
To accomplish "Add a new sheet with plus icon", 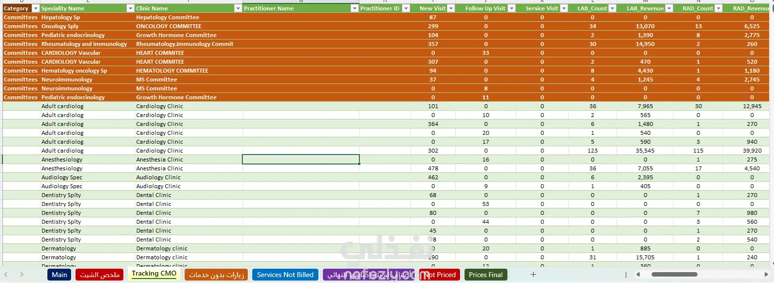I will 533,275.
